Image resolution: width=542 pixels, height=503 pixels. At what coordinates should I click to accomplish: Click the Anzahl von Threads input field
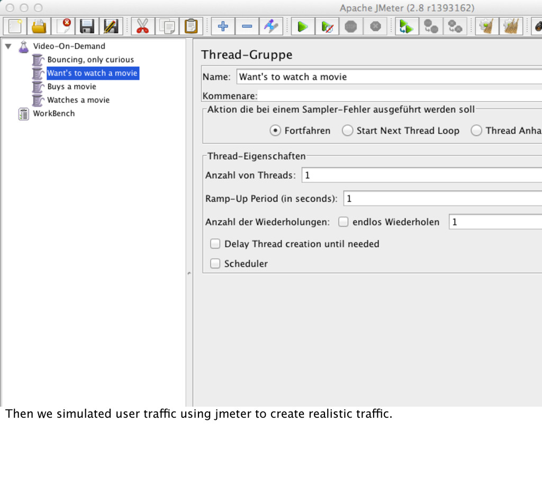422,175
